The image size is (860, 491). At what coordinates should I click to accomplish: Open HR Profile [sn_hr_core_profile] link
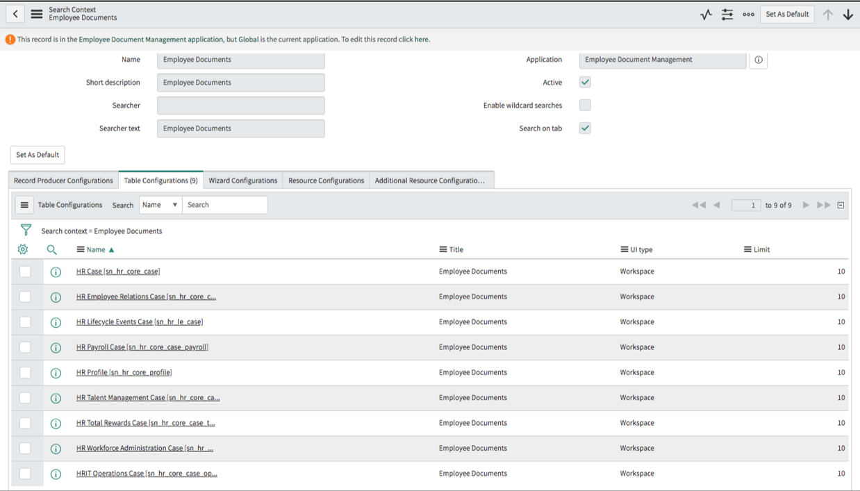tap(124, 372)
